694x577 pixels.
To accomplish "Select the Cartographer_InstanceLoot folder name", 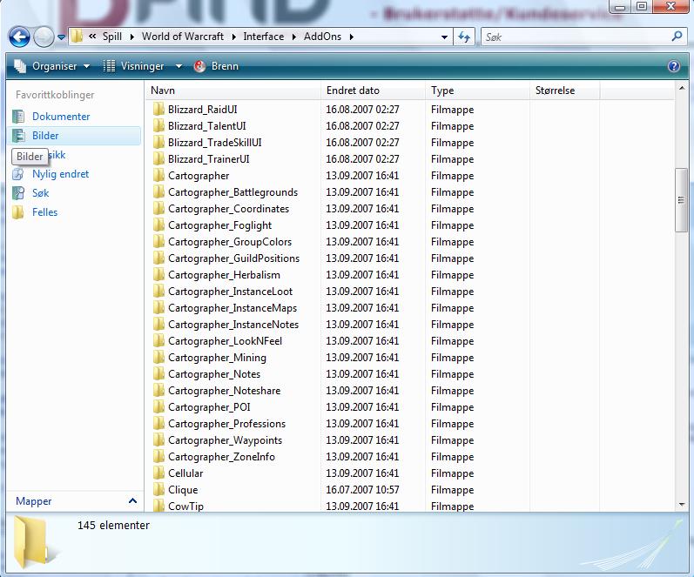I will pyautogui.click(x=230, y=292).
